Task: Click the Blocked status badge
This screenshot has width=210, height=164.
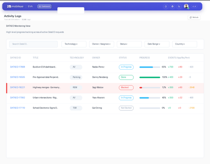Action: coord(126,88)
